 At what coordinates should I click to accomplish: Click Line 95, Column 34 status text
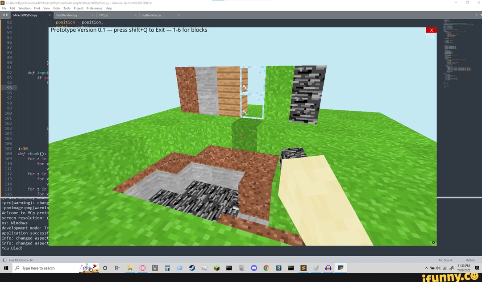coord(21,260)
